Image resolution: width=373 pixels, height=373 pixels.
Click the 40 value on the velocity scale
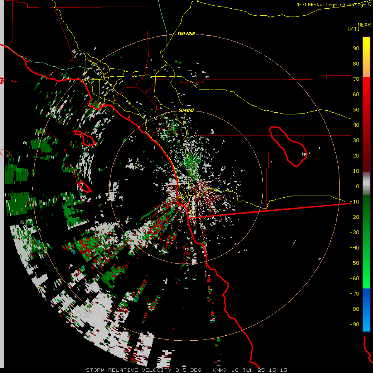point(356,125)
